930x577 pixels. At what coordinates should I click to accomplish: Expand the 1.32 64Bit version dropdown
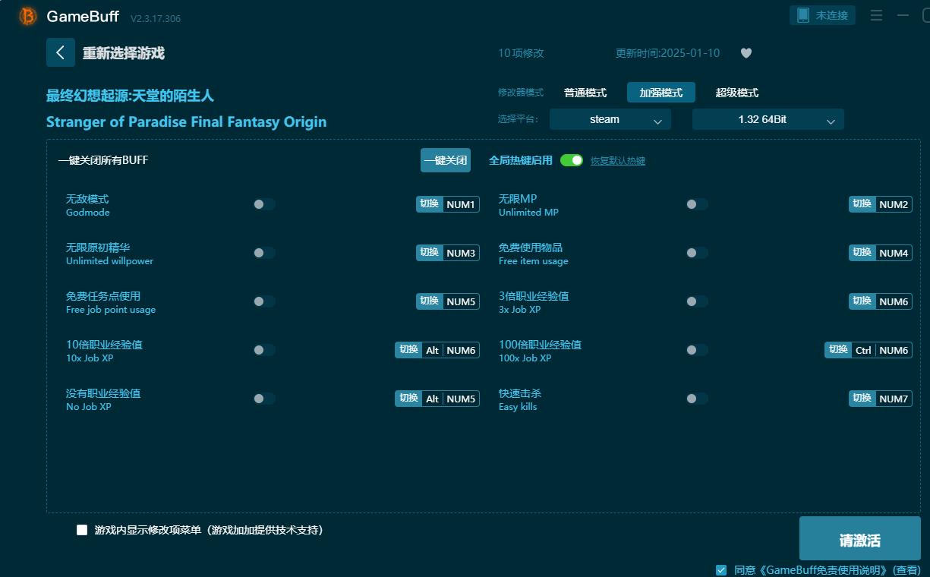pos(768,119)
